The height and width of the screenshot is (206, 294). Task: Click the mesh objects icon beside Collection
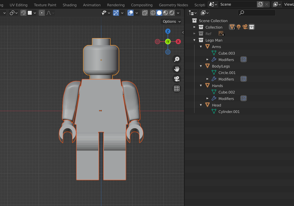(232, 27)
